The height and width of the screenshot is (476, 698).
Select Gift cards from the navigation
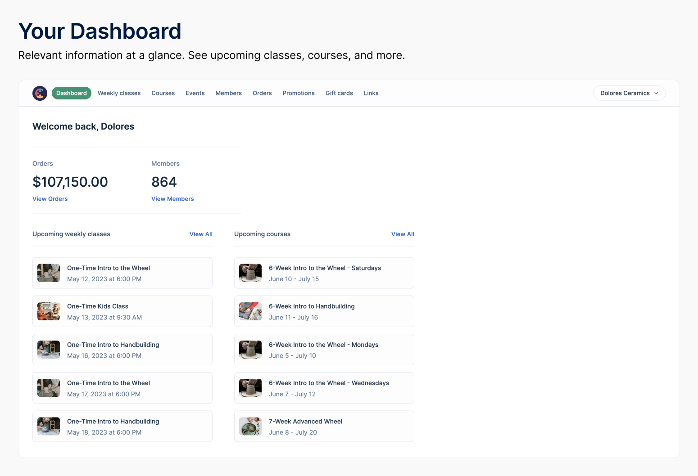coord(339,93)
